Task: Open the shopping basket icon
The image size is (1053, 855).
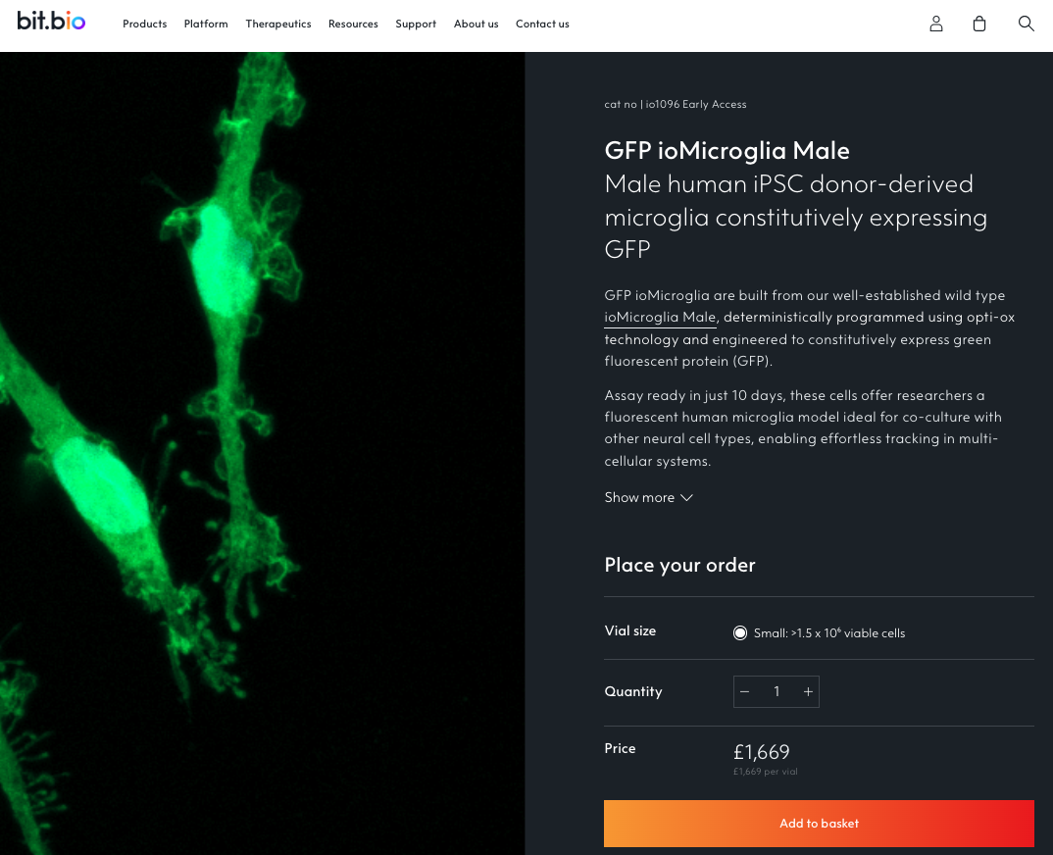Action: [x=978, y=24]
